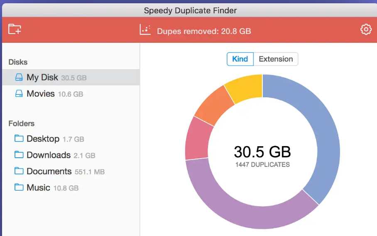Open the Music 10.8 GB folder entry
Screen dimensions: 377x236
(x=52, y=188)
